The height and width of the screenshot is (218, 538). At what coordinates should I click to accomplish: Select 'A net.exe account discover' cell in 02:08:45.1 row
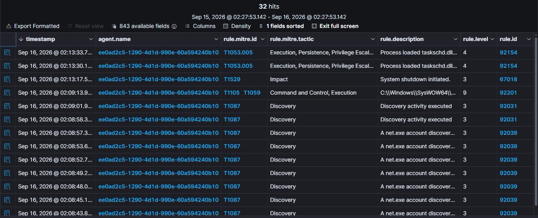click(x=419, y=200)
